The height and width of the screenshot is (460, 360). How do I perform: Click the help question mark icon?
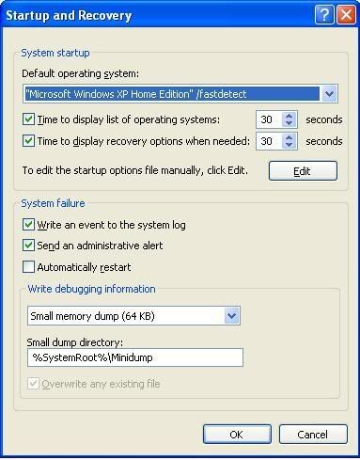click(x=324, y=14)
